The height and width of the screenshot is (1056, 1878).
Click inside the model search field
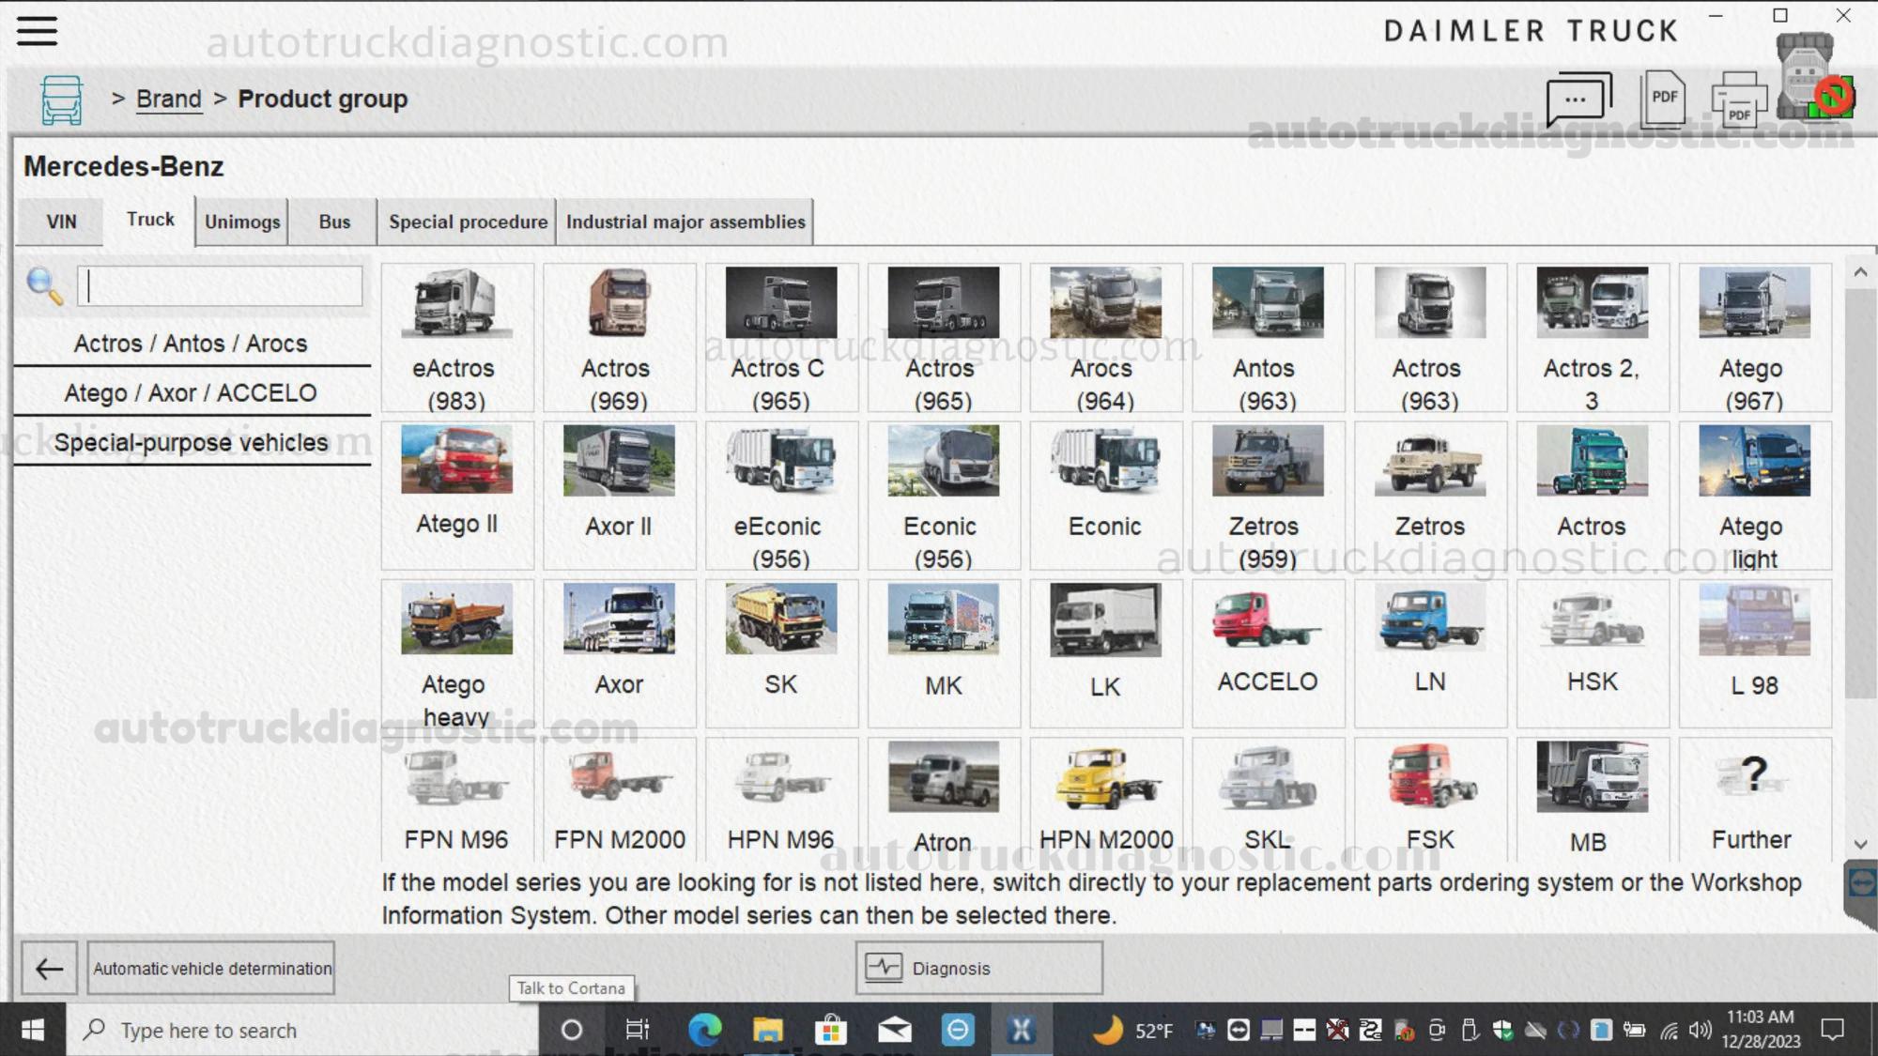coord(221,286)
